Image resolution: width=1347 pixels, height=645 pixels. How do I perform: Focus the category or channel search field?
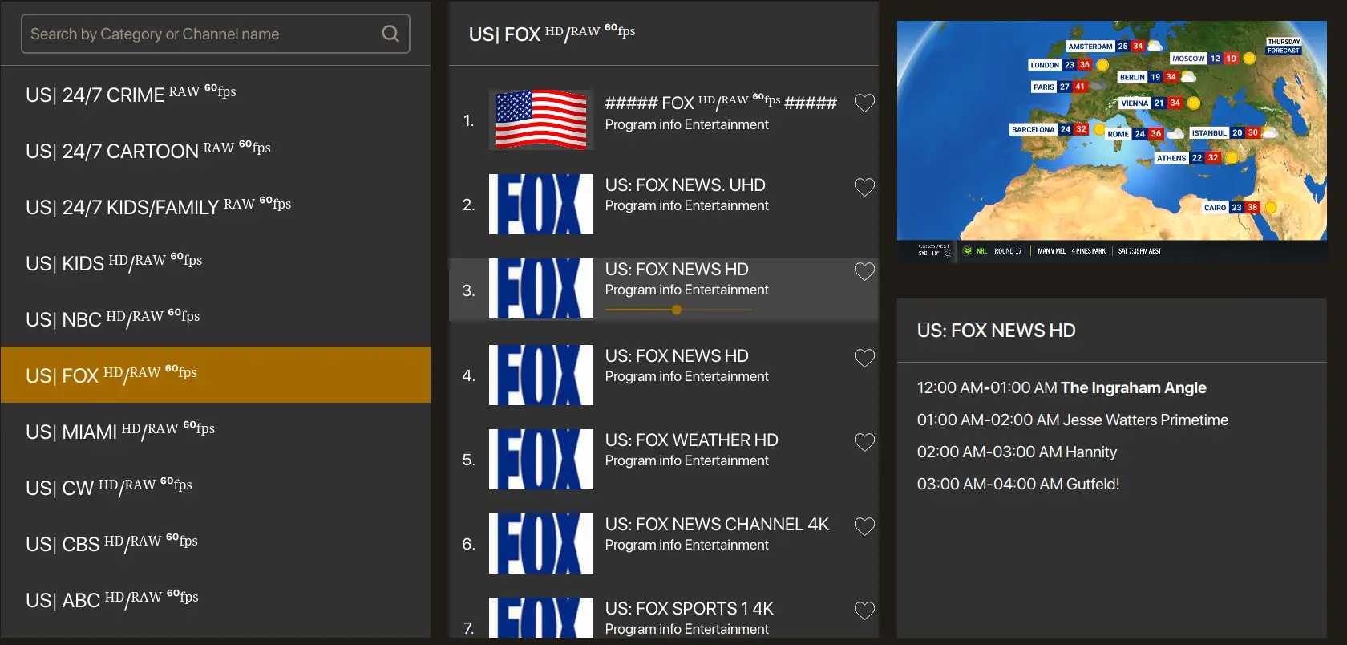point(215,34)
